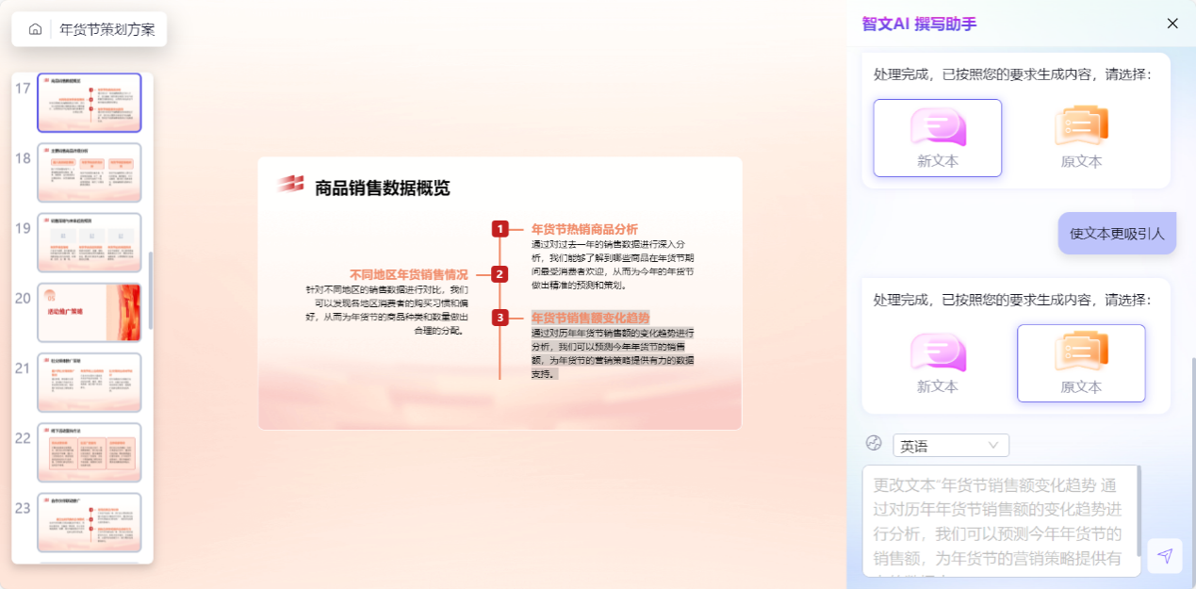Select slide 20 活动推广策略 thumbnail
The image size is (1196, 589).
click(90, 312)
